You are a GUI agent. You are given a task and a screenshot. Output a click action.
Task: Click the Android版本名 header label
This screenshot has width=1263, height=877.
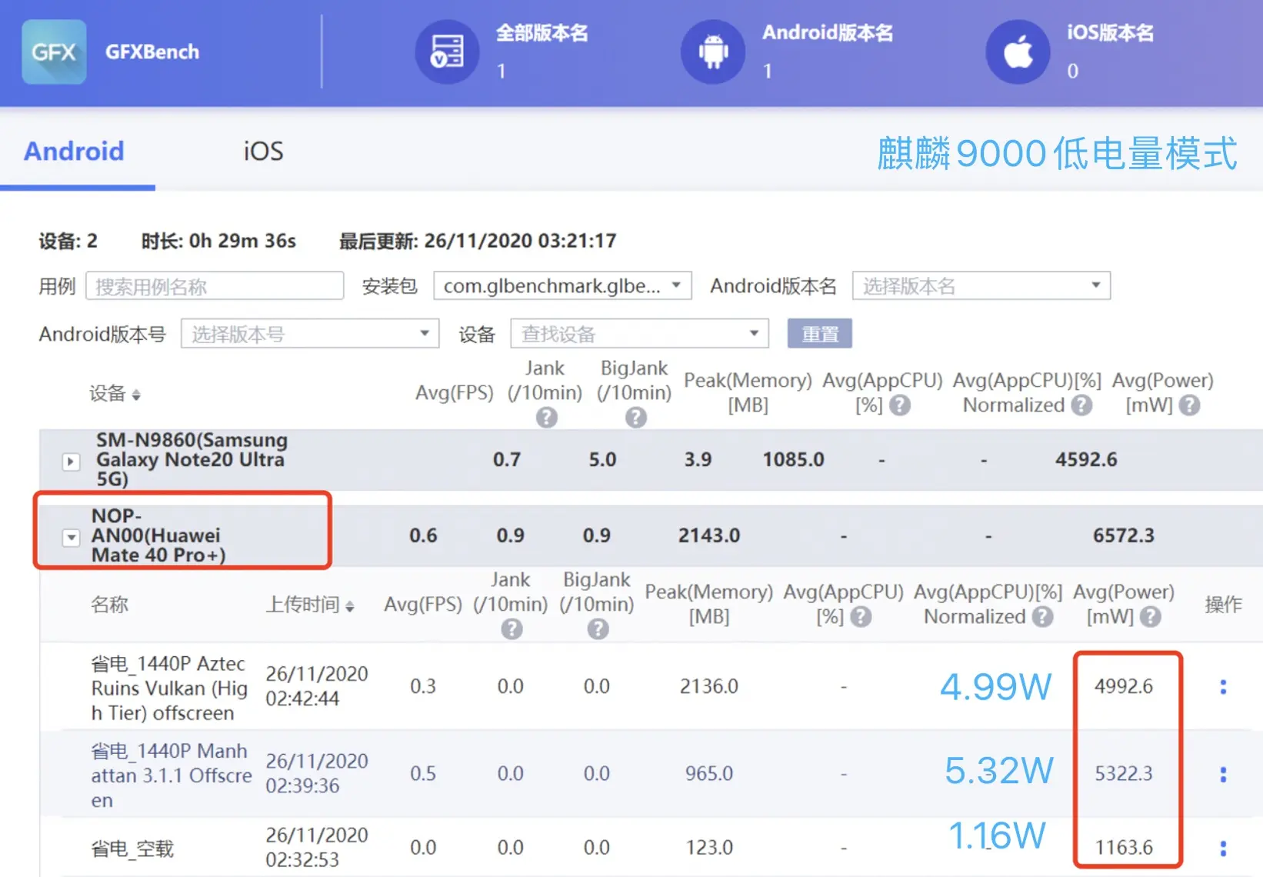[x=828, y=32]
